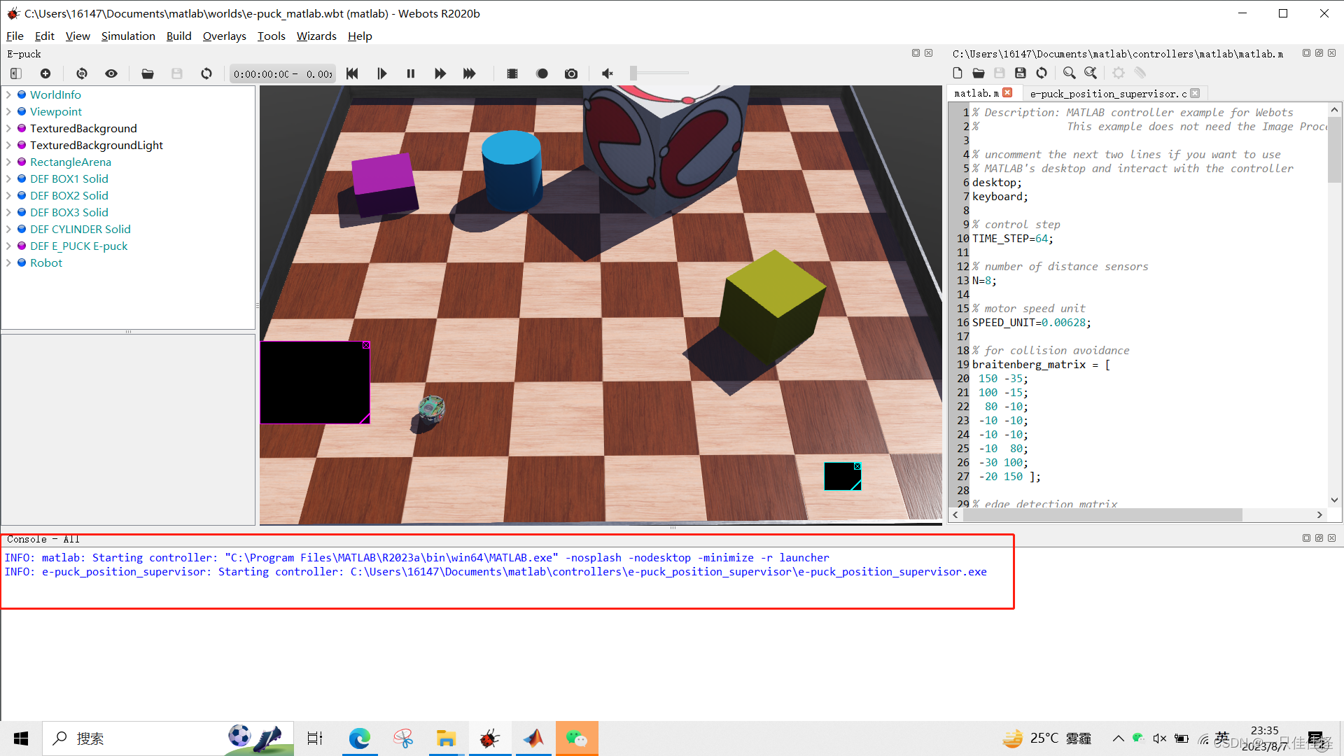The height and width of the screenshot is (756, 1344).
Task: Open WeChat from the taskbar
Action: (x=577, y=738)
